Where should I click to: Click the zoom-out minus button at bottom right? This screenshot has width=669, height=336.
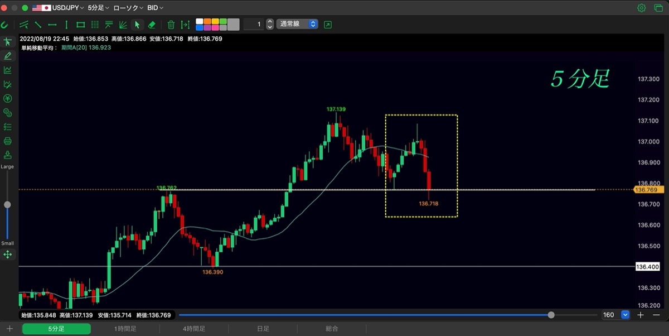pos(656,315)
